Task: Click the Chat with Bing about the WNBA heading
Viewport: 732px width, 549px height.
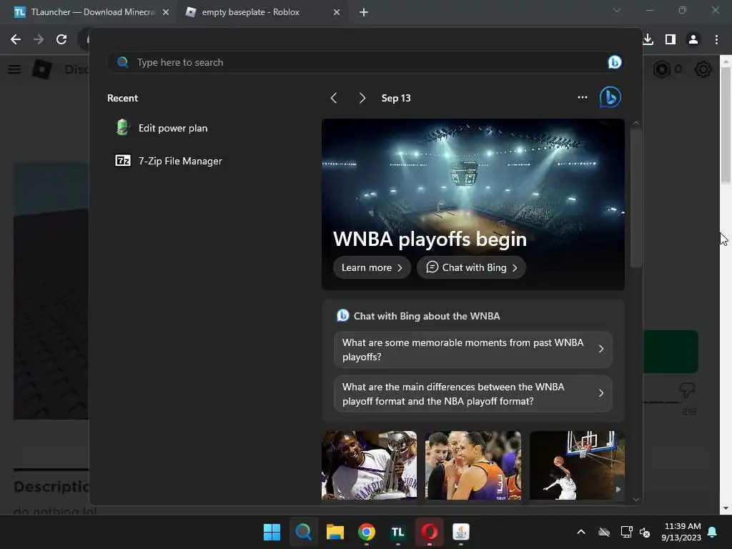Action: pyautogui.click(x=426, y=316)
